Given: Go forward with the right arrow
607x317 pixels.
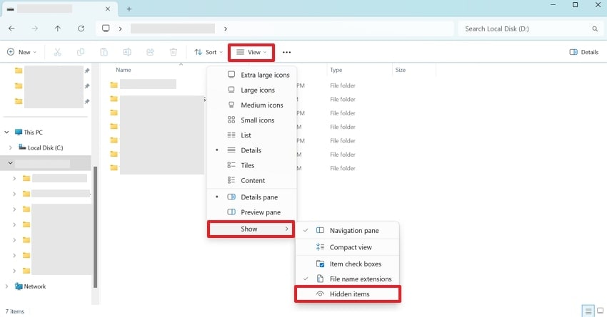Looking at the screenshot, I should [35, 28].
